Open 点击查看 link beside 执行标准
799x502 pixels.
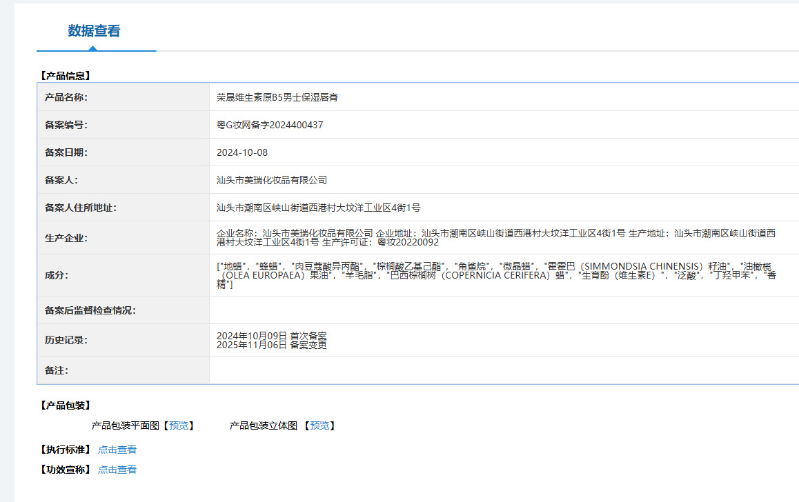pyautogui.click(x=117, y=450)
